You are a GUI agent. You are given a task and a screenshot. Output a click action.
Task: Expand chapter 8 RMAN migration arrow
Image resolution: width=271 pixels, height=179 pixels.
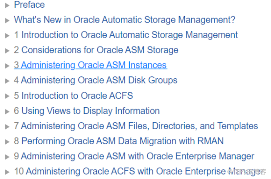pyautogui.click(x=7, y=142)
